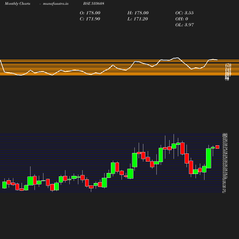
Task: Click the low price 'L: 171.20'
Action: [138, 19]
